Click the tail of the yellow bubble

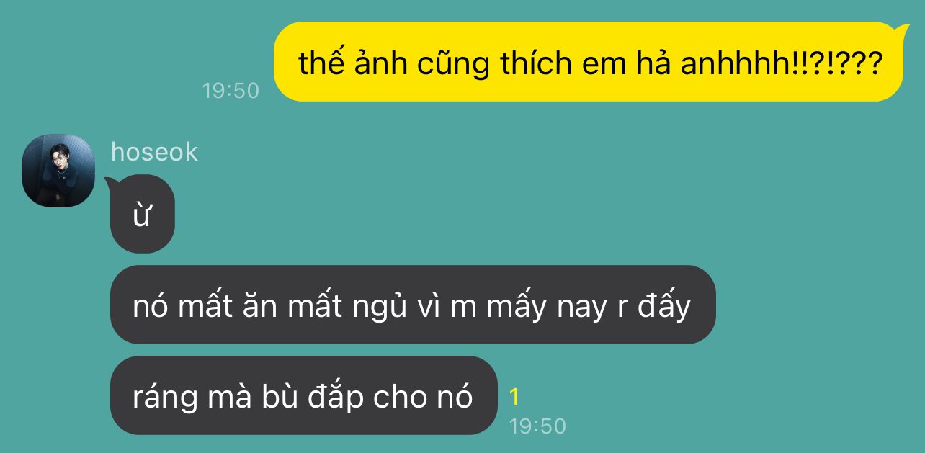pos(901,29)
